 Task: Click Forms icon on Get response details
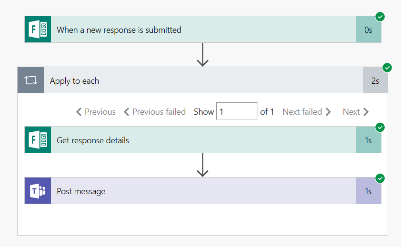click(x=38, y=140)
